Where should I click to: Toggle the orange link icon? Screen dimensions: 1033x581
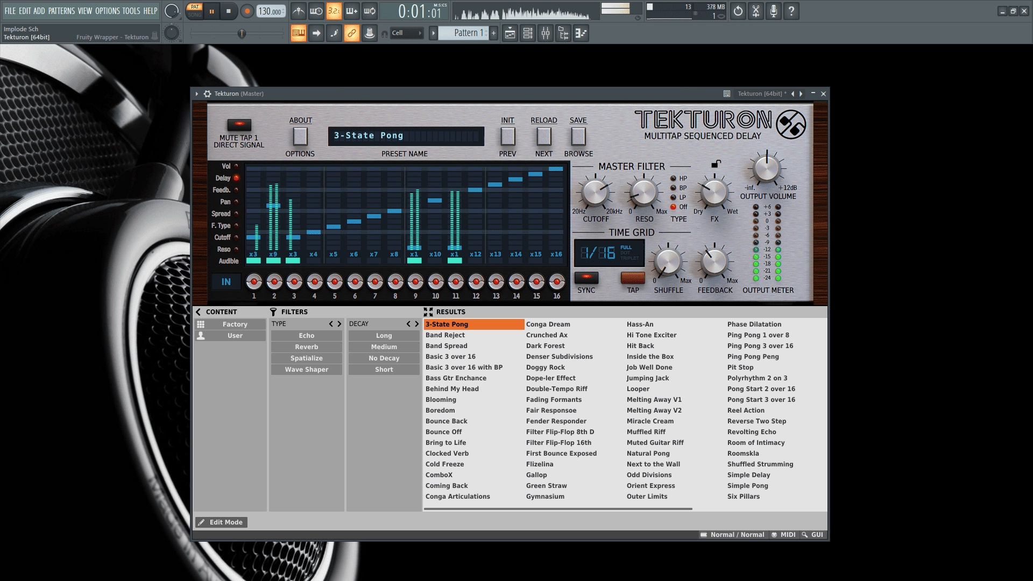(352, 33)
